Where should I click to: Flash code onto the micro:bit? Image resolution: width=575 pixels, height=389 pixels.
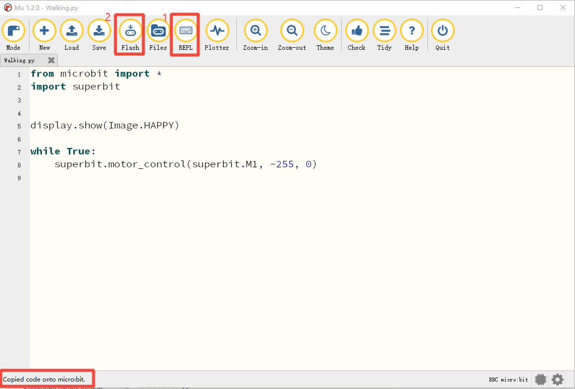(x=130, y=35)
